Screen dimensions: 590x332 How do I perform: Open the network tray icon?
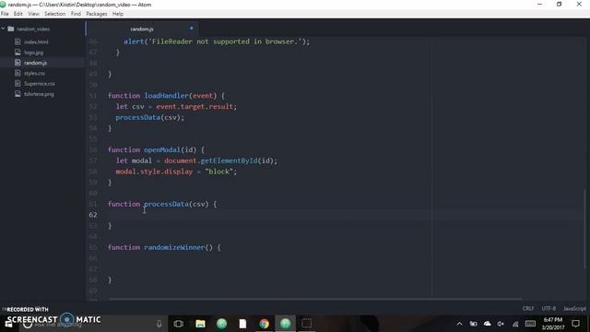(x=515, y=324)
